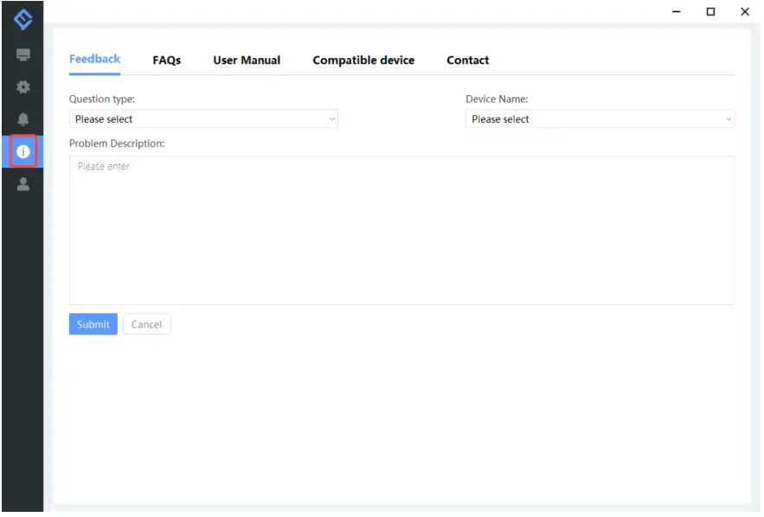Select the info icon in the sidebar
This screenshot has height=517, width=764.
tap(22, 151)
